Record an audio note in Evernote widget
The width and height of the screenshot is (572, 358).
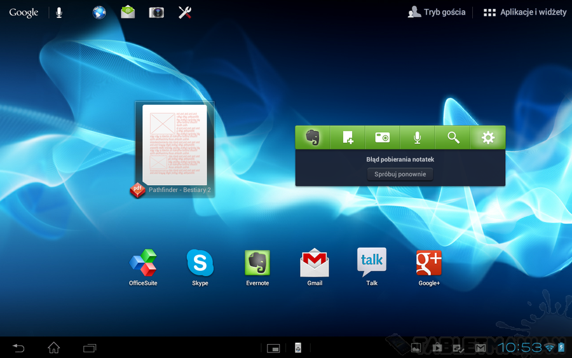(418, 137)
